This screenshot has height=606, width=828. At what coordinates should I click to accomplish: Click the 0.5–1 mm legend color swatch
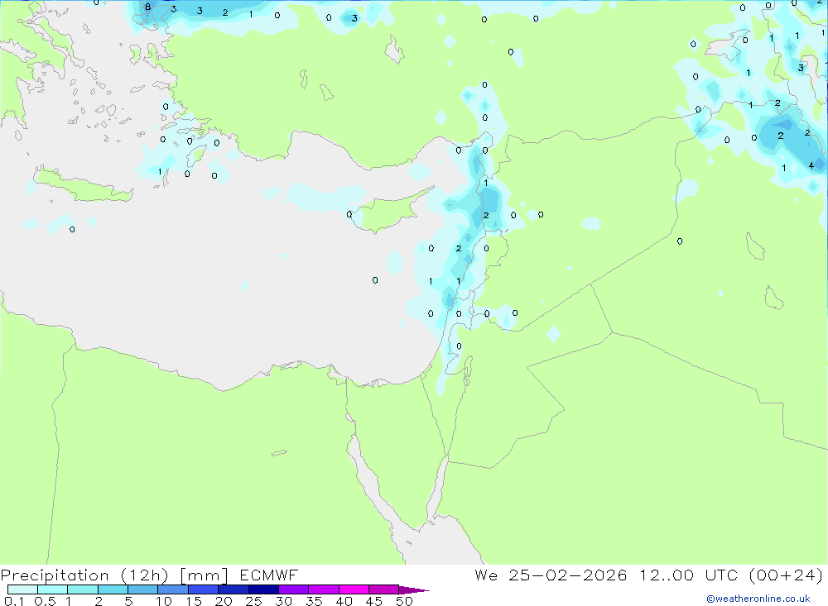point(53,589)
